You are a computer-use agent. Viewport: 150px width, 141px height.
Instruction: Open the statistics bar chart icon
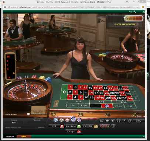pos(102,121)
